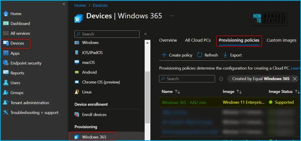Go to Home breadcrumb link
The width and height of the screenshot is (301, 141).
coord(80,5)
